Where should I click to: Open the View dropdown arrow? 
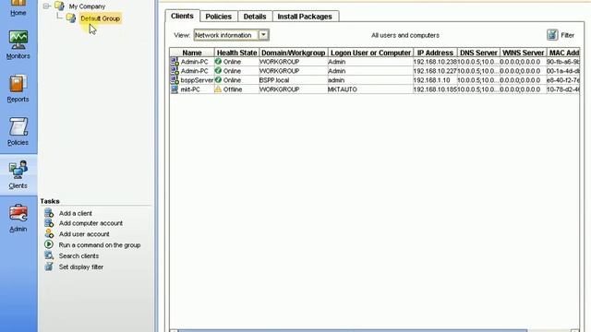coord(263,35)
